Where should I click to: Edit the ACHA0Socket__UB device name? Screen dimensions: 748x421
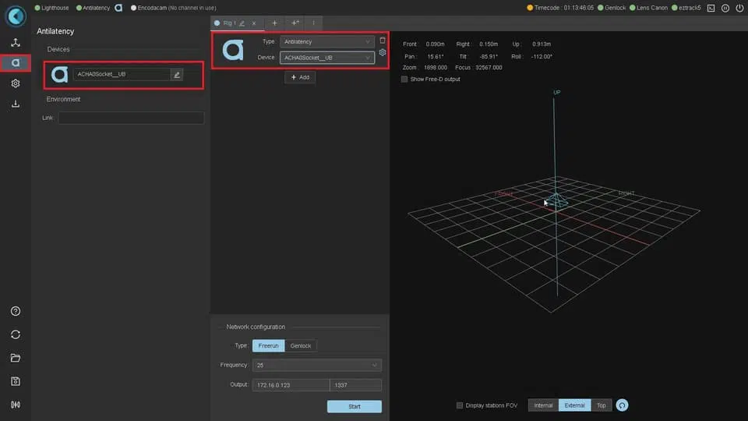coord(177,75)
